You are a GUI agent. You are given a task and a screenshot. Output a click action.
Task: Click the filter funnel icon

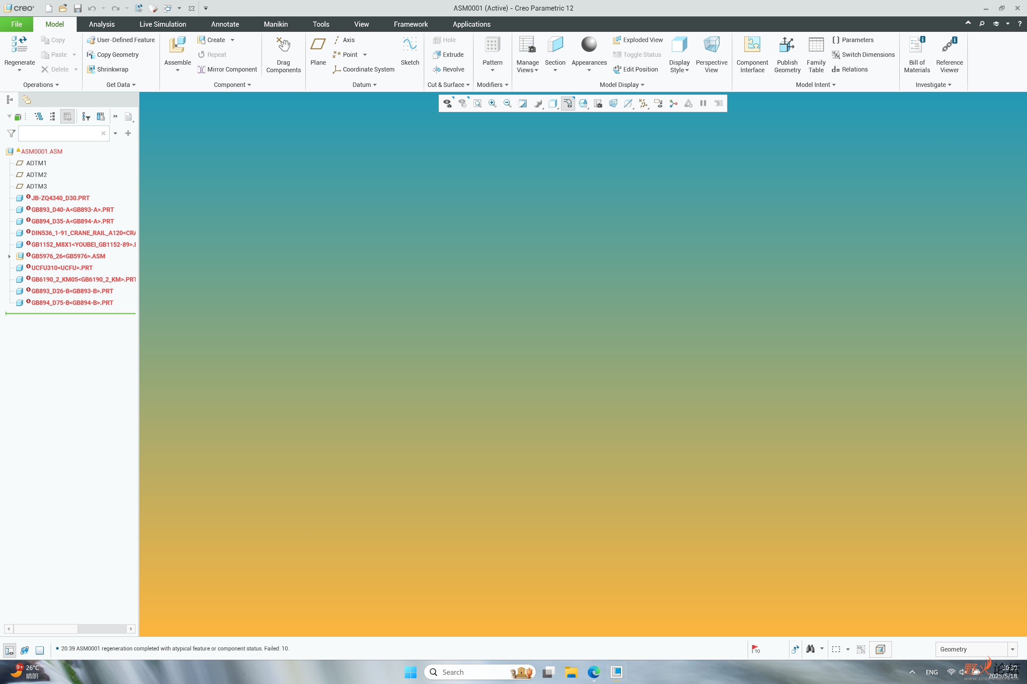pyautogui.click(x=11, y=133)
